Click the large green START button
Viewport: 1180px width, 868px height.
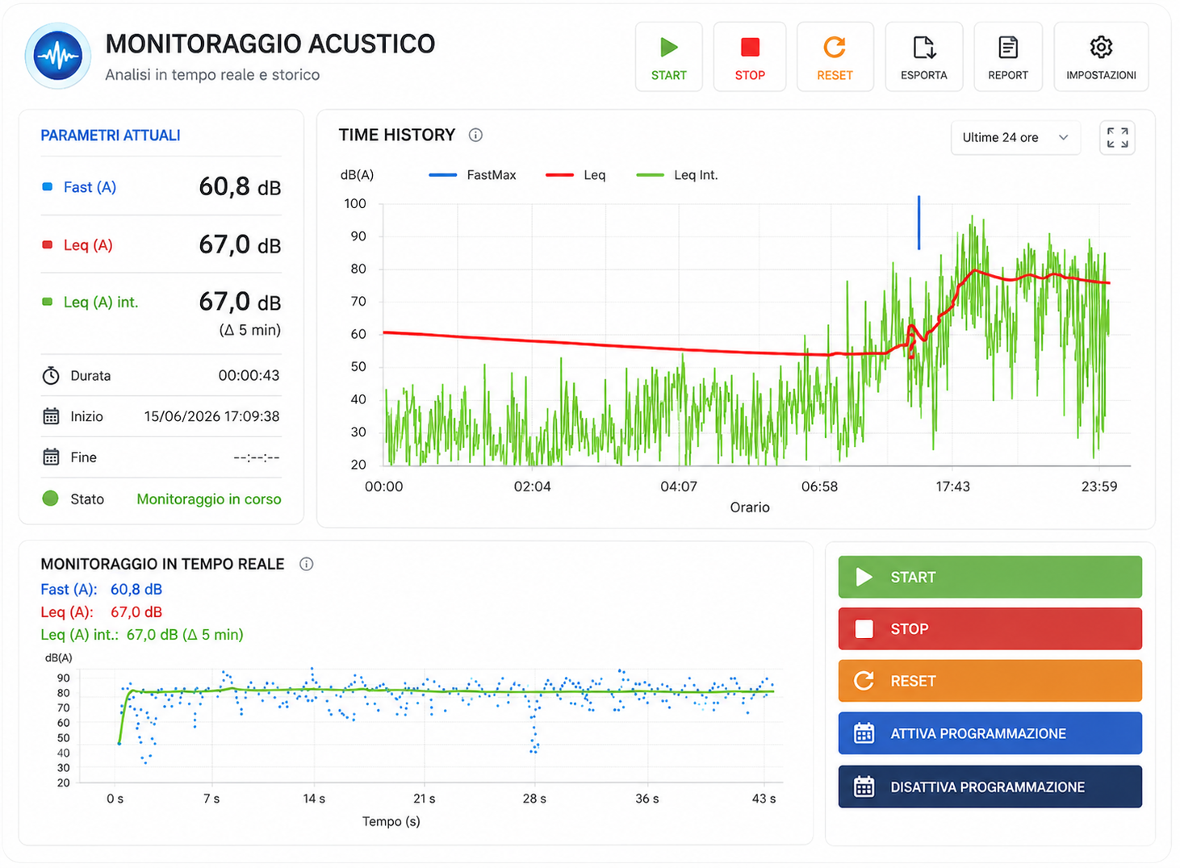coord(990,577)
